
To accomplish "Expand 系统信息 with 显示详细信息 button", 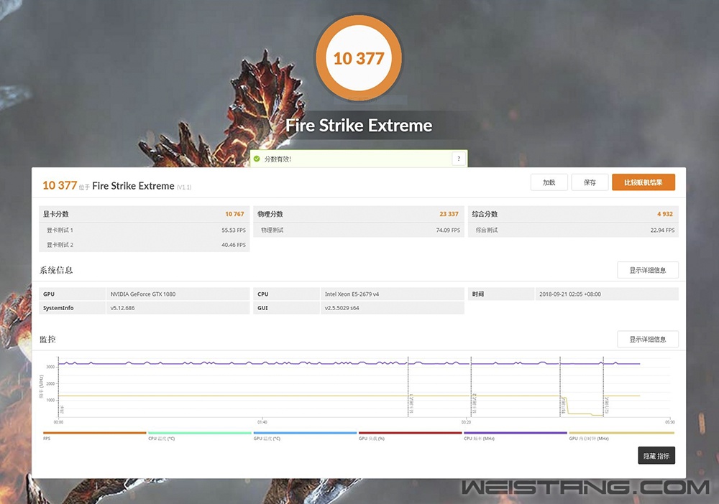I will point(647,270).
